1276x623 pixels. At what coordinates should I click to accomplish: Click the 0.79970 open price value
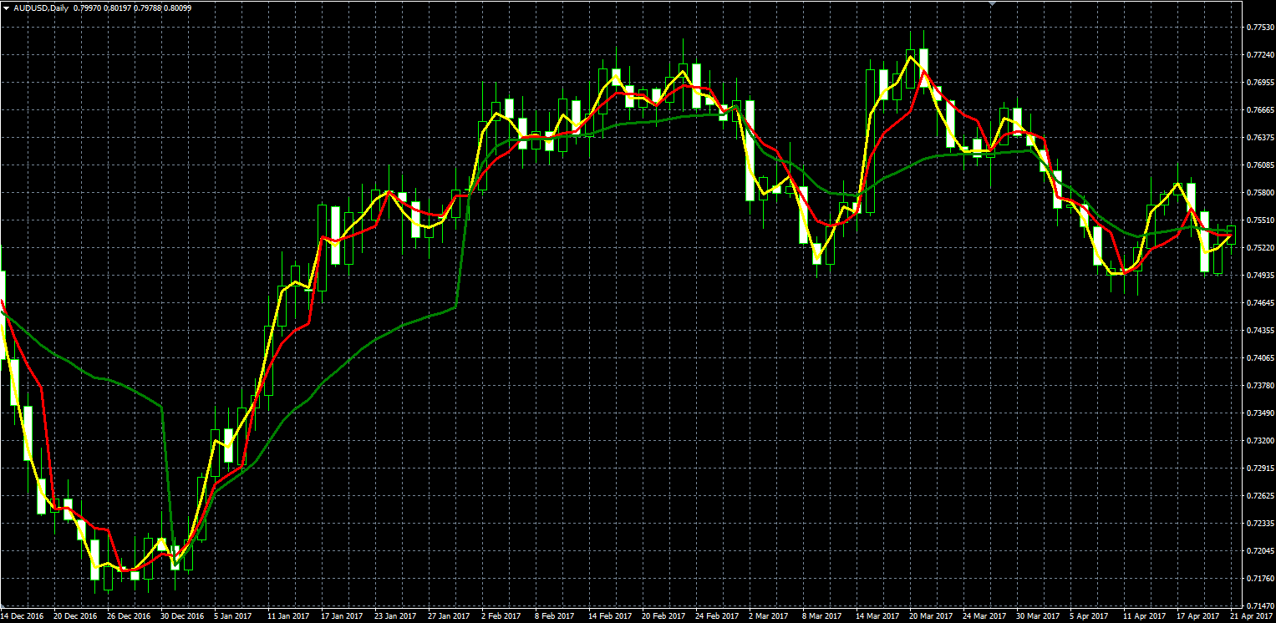click(88, 8)
